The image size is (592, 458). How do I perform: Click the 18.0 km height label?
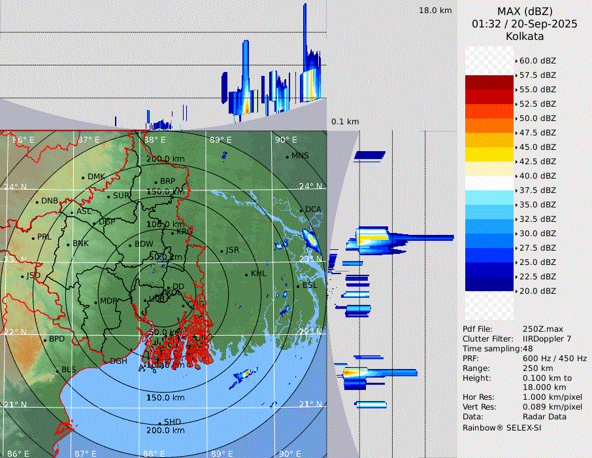[435, 10]
